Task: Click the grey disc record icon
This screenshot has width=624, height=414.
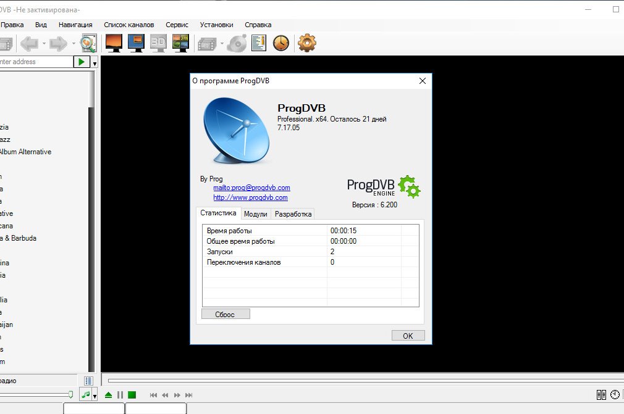Action: pyautogui.click(x=237, y=43)
